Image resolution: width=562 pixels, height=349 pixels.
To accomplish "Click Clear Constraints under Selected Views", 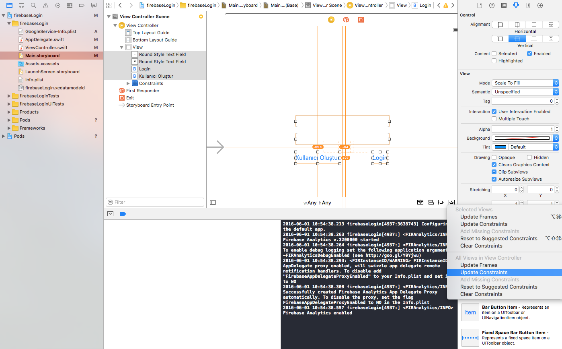I will coord(505,246).
